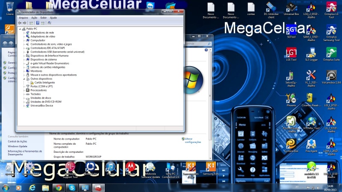Collapse the Pablo-PC root node
342x192 pixels.
coord(20,29)
